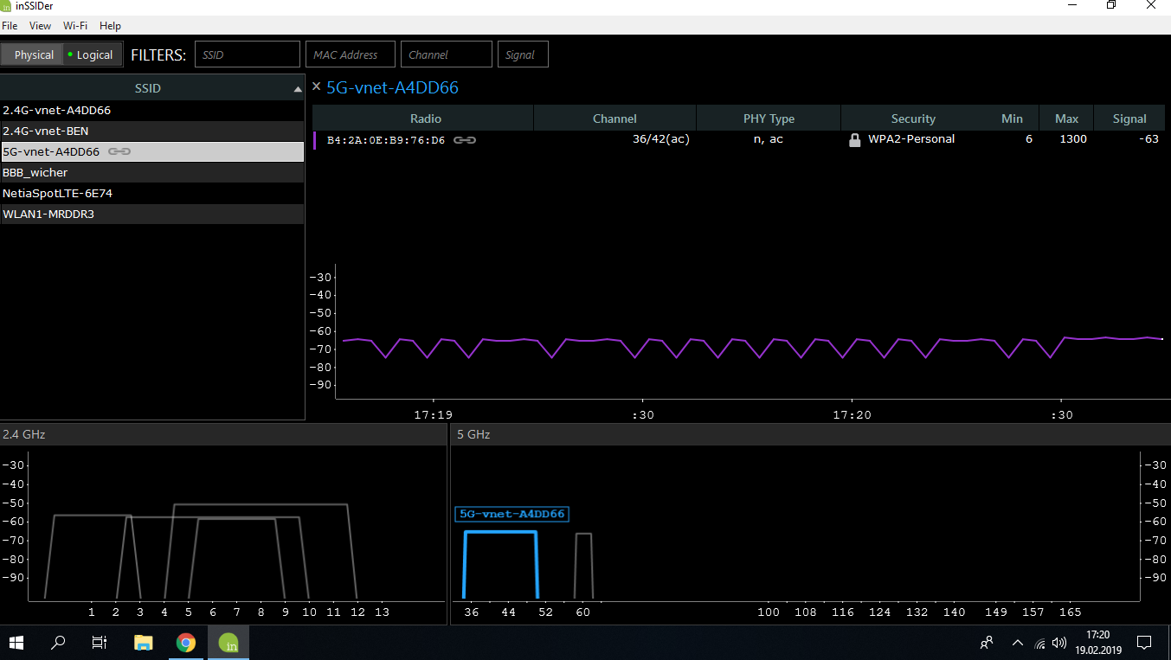Open Windows Start menu
Image resolution: width=1171 pixels, height=660 pixels.
point(16,643)
